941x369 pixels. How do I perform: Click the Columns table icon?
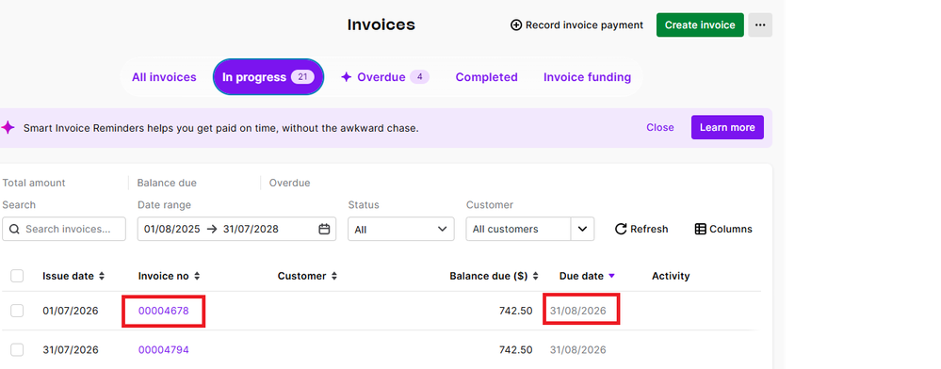701,229
